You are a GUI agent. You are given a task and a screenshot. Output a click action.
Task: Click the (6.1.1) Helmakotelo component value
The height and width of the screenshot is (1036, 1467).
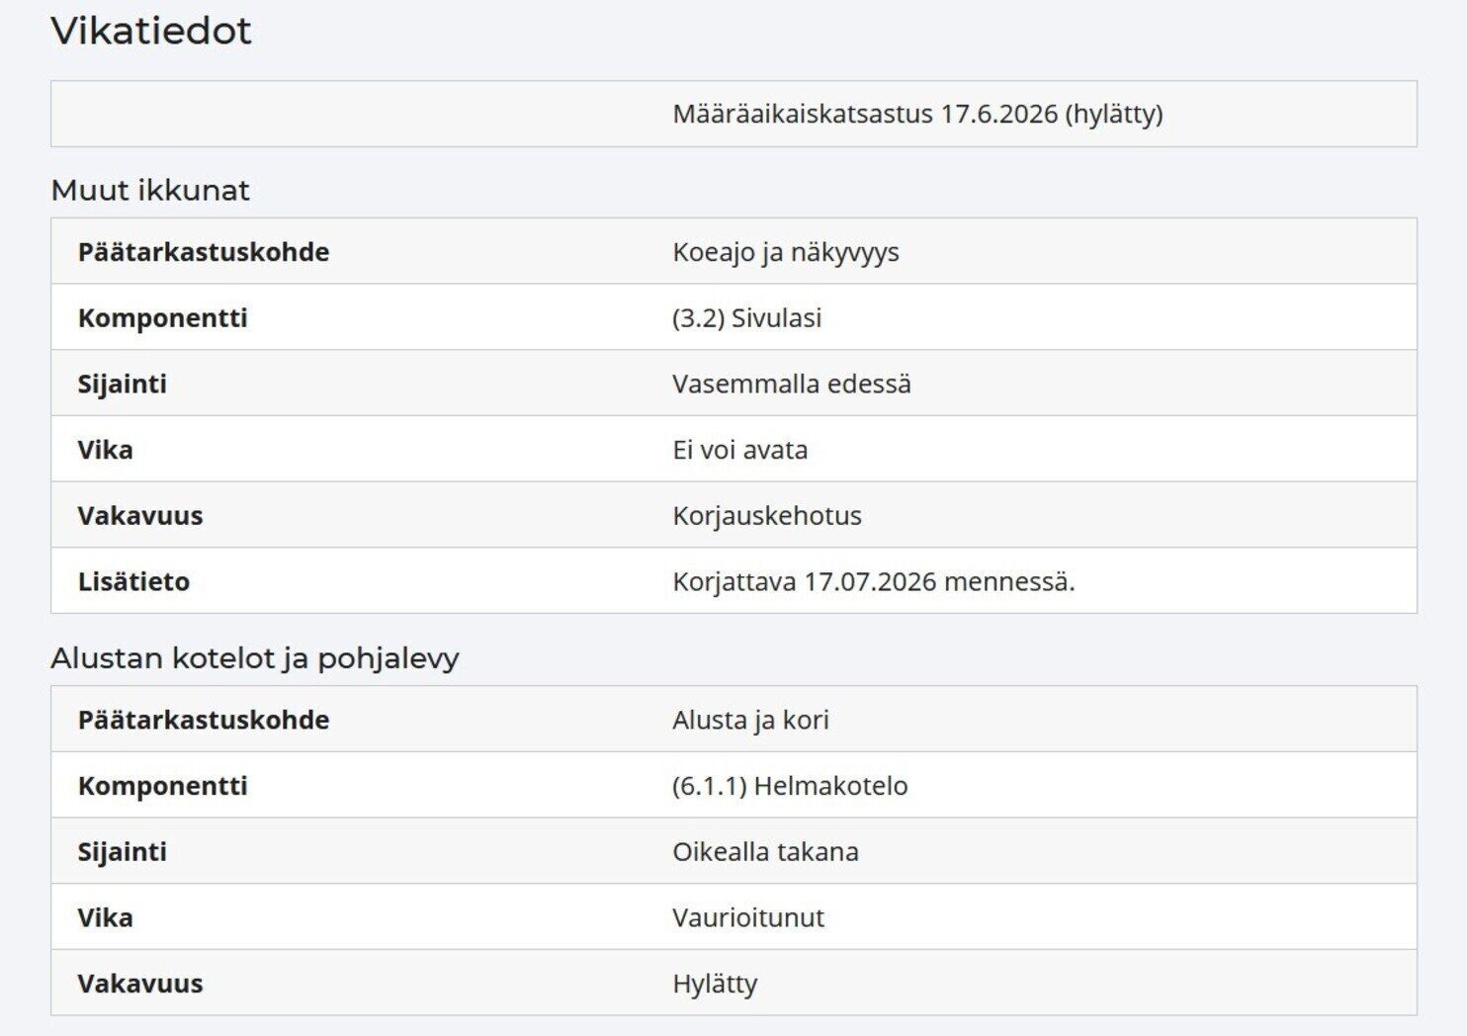[x=790, y=786]
